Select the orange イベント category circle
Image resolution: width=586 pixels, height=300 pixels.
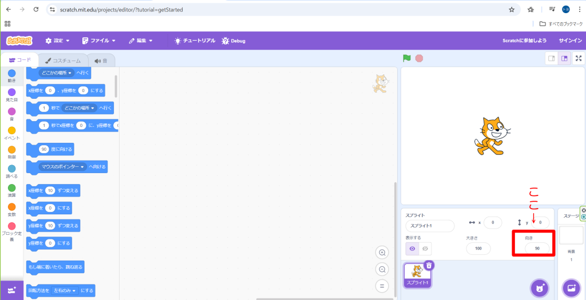11,131
